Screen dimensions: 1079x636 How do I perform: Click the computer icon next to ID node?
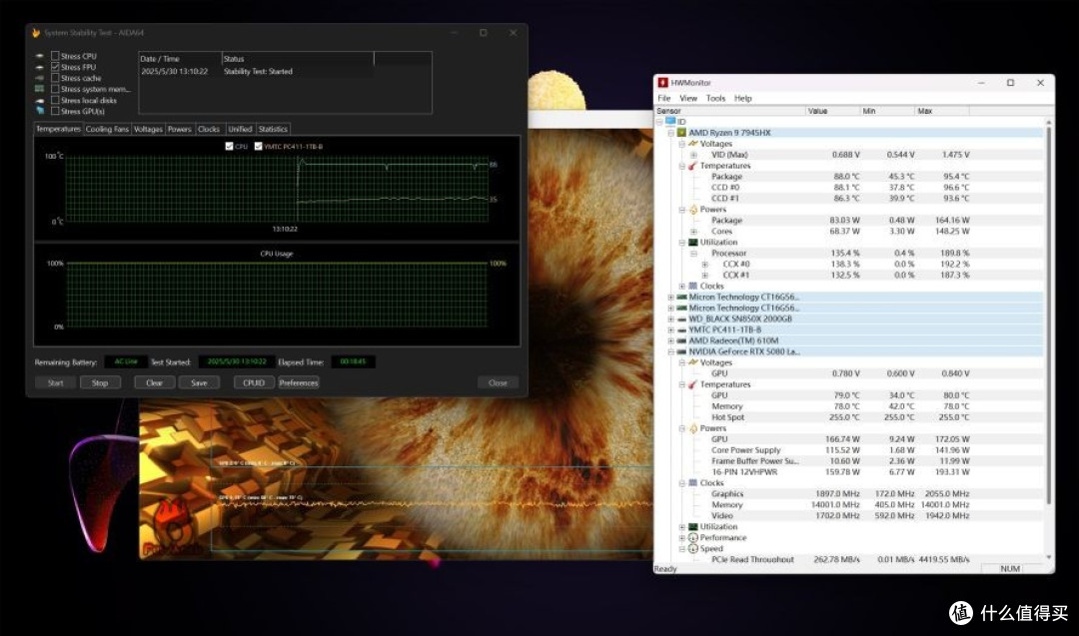[670, 121]
